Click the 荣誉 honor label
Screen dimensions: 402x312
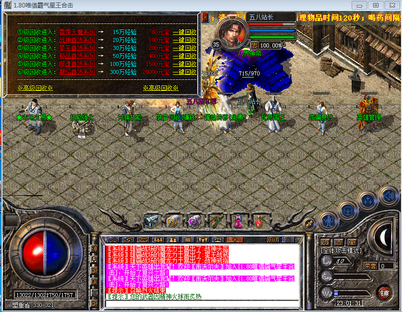[x=370, y=266]
